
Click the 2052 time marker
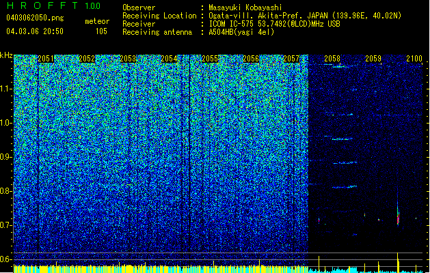click(x=87, y=59)
